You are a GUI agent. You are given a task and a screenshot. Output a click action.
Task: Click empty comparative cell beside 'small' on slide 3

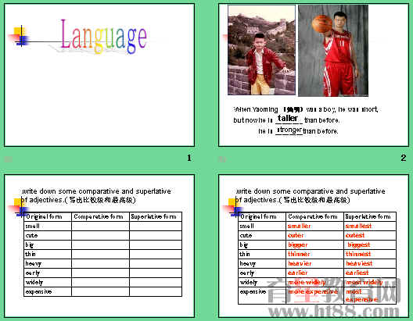click(x=100, y=226)
